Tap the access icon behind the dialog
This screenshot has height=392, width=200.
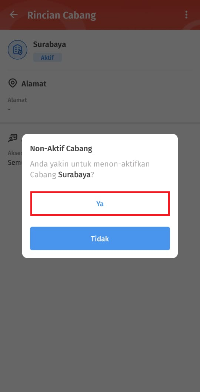13,138
